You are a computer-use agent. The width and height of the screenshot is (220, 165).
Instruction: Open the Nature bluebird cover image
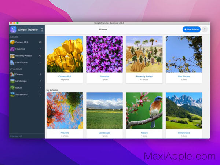(x=144, y=111)
